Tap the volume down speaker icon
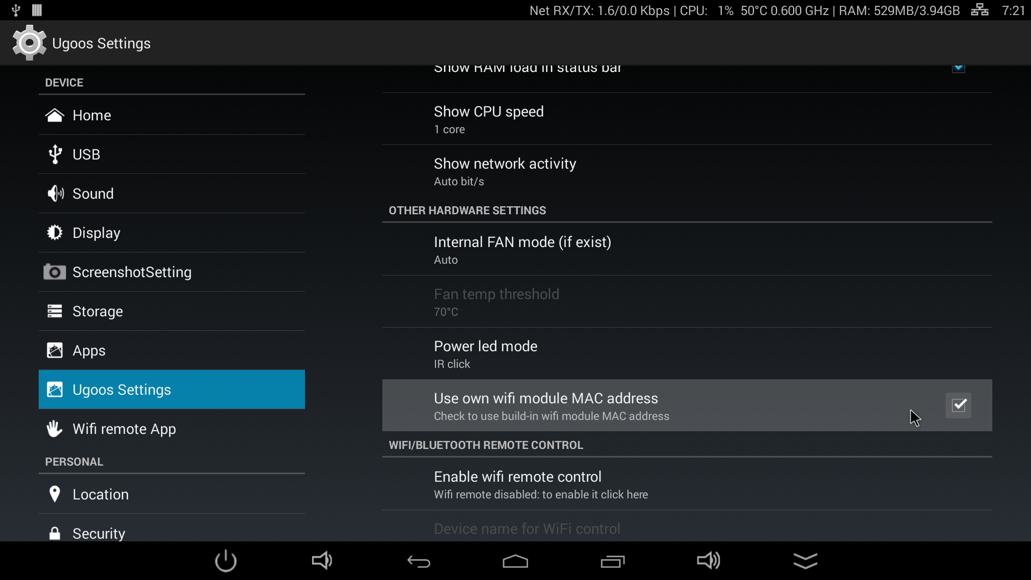 [322, 561]
